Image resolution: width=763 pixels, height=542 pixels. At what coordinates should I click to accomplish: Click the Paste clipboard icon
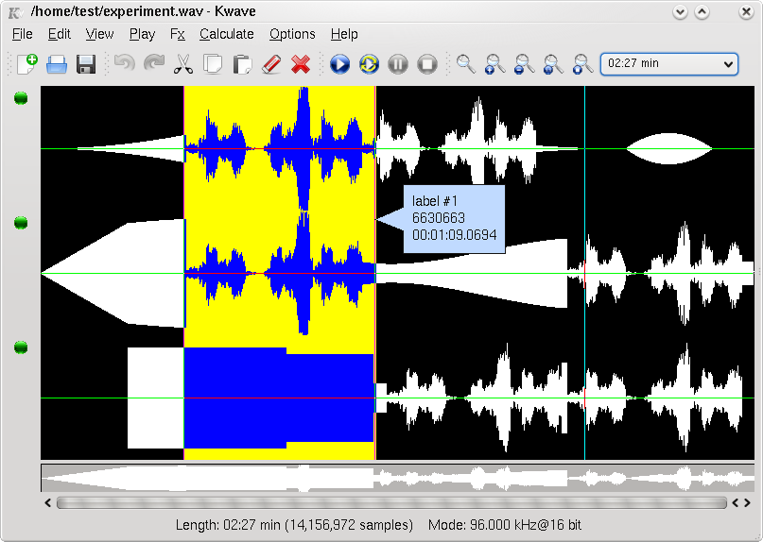coord(242,64)
